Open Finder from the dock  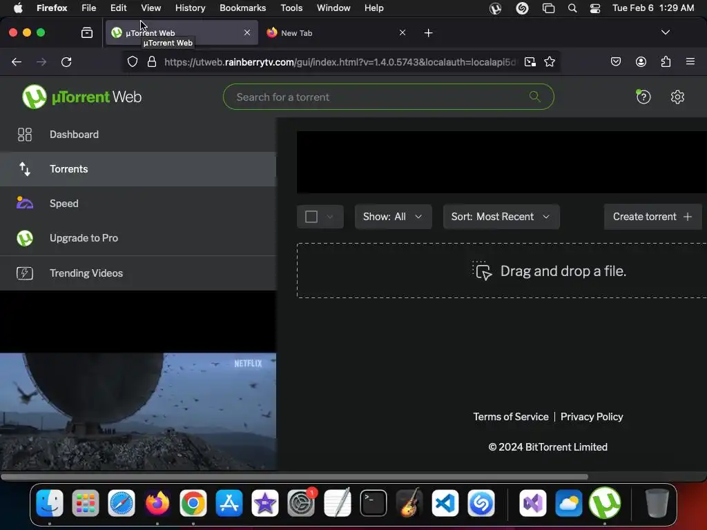click(x=50, y=503)
